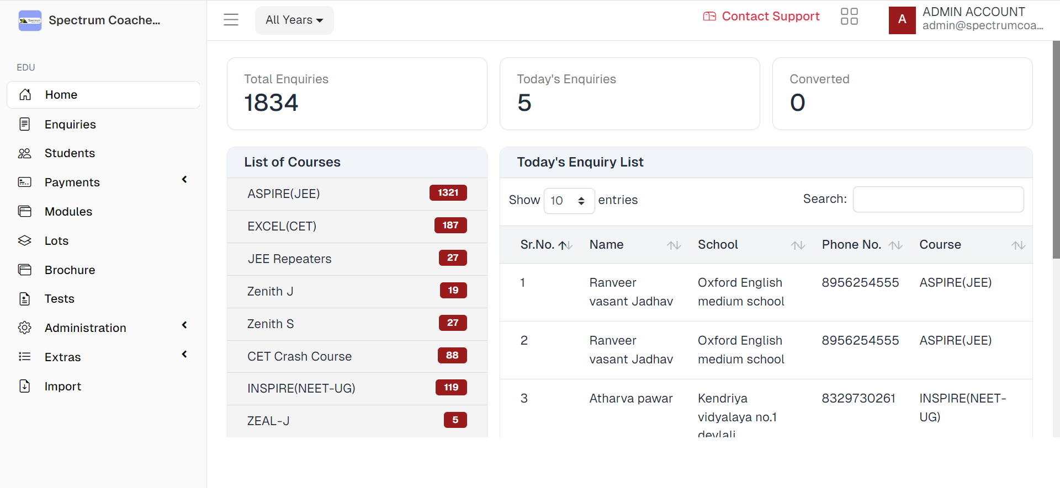Sort table by Name column arrows
The width and height of the screenshot is (1060, 488).
coord(674,245)
